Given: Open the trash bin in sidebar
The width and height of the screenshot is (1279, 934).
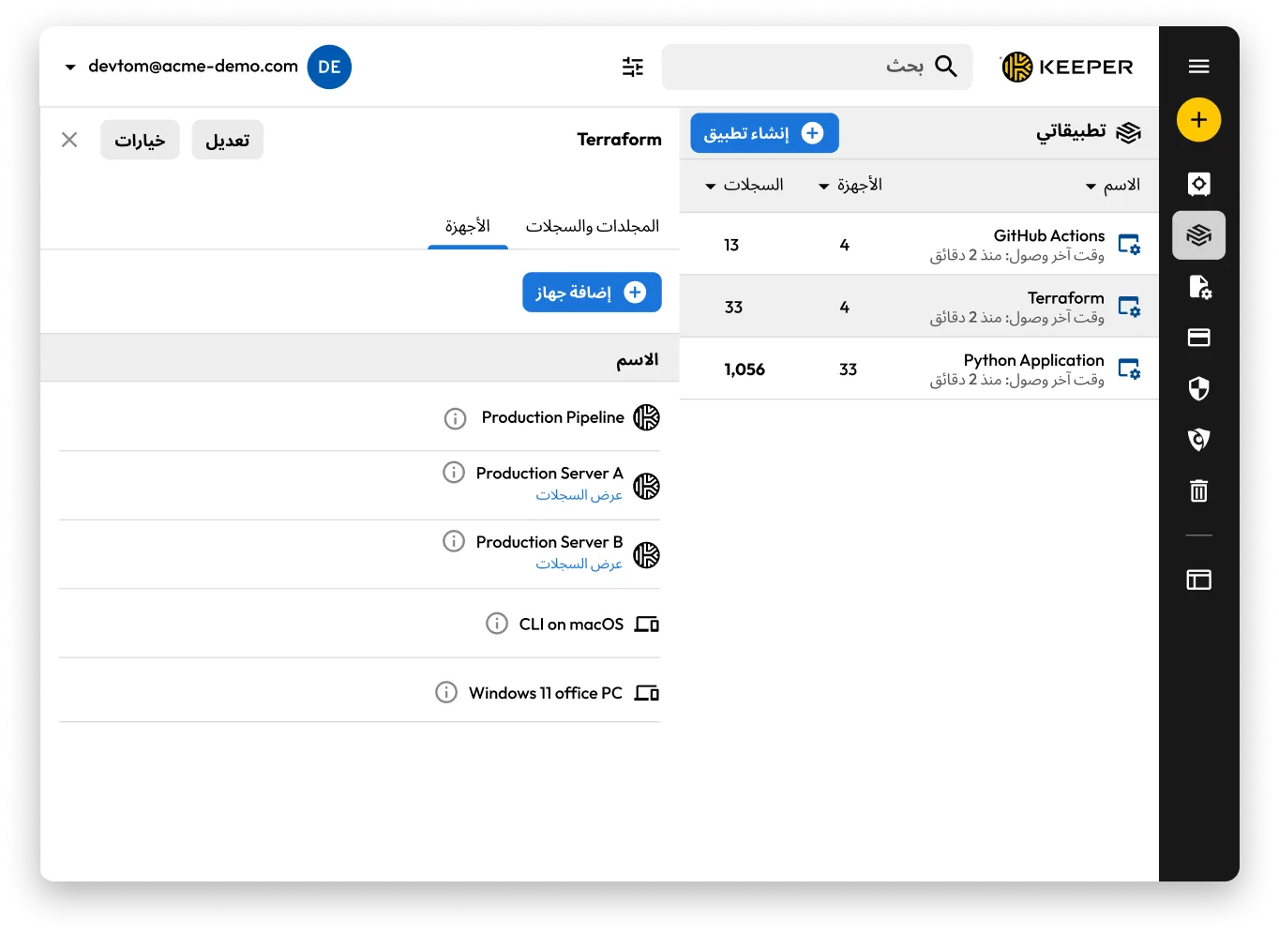Looking at the screenshot, I should pos(1198,490).
